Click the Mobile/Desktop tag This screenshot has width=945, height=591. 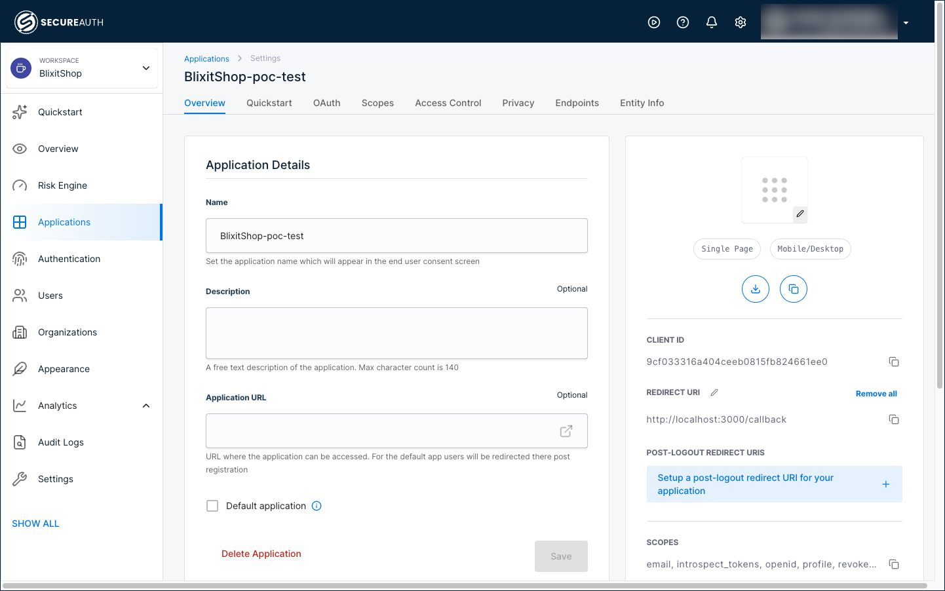coord(810,249)
